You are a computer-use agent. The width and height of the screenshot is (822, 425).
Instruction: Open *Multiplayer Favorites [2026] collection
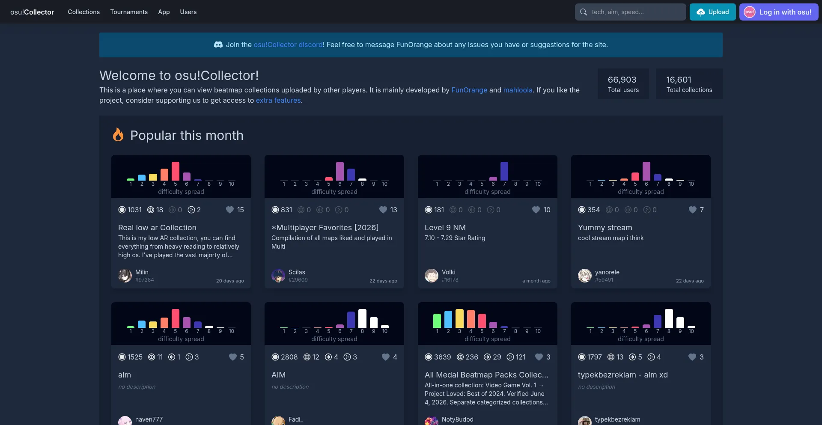coord(325,228)
